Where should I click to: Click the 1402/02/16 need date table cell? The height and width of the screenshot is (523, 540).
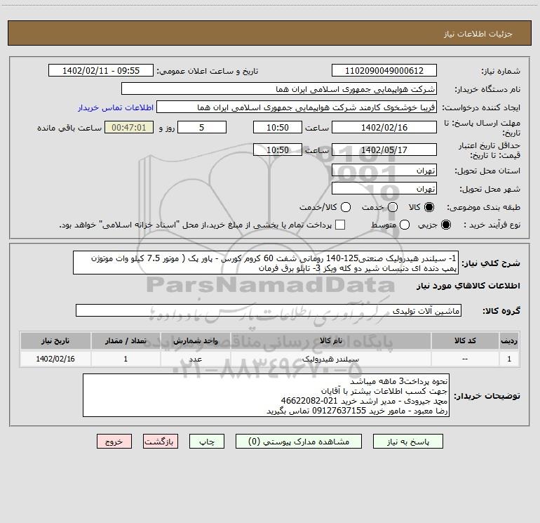click(x=55, y=359)
